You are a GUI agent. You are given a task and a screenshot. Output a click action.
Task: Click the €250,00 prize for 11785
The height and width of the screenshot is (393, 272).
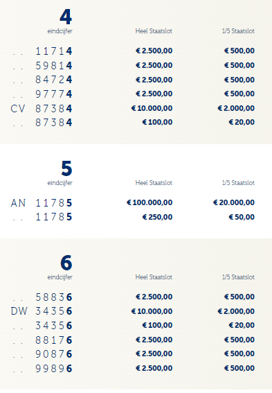coord(157,217)
